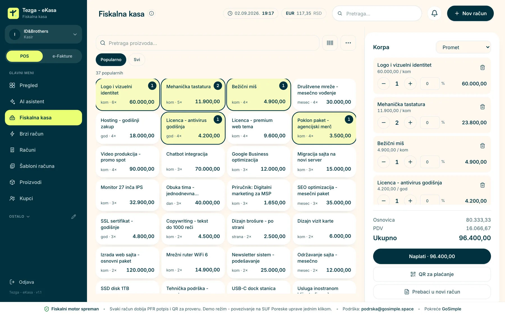Click the pencil edit icon next to Ostalo
505x316 pixels.
tap(74, 217)
